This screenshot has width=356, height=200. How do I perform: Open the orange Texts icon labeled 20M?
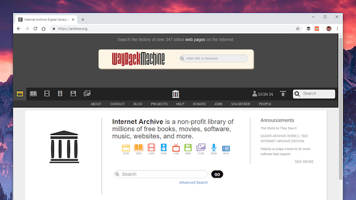(x=139, y=148)
